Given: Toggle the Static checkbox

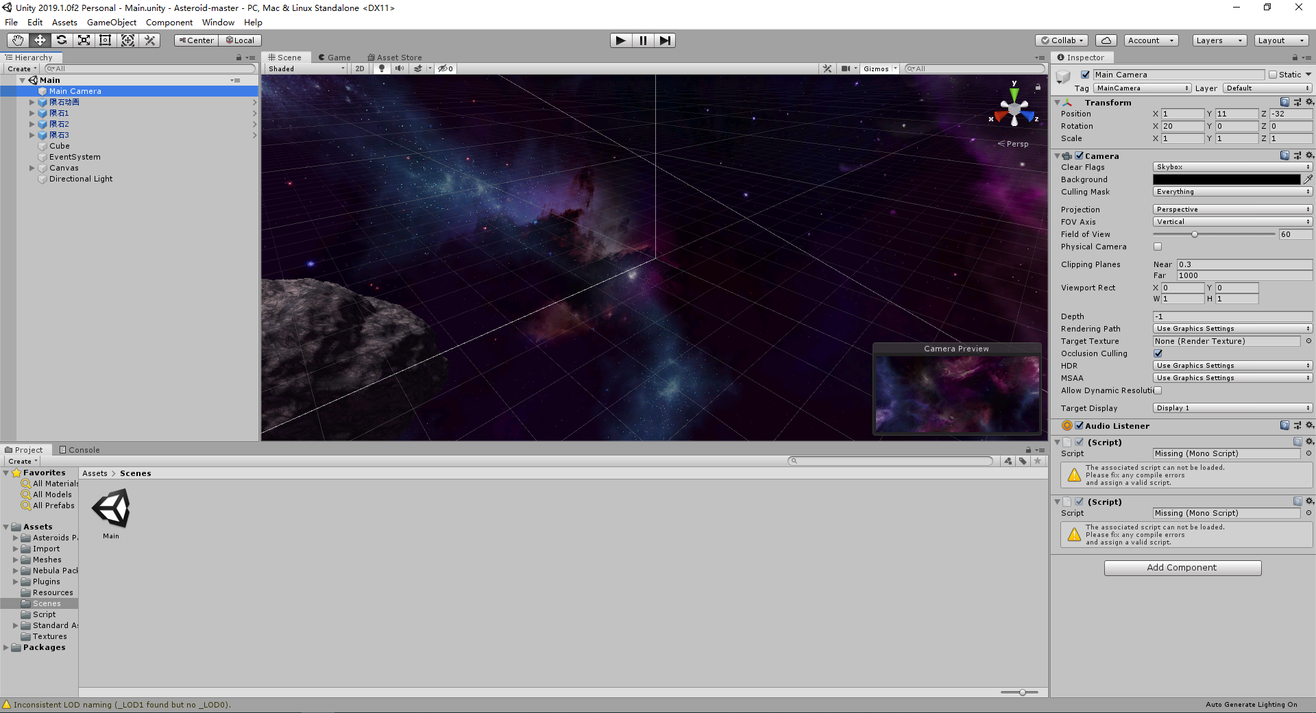Looking at the screenshot, I should (1273, 75).
